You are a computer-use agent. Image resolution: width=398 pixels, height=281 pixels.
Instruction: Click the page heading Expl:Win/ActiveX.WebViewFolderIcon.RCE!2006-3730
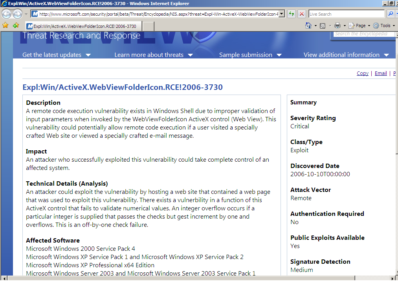click(x=123, y=87)
